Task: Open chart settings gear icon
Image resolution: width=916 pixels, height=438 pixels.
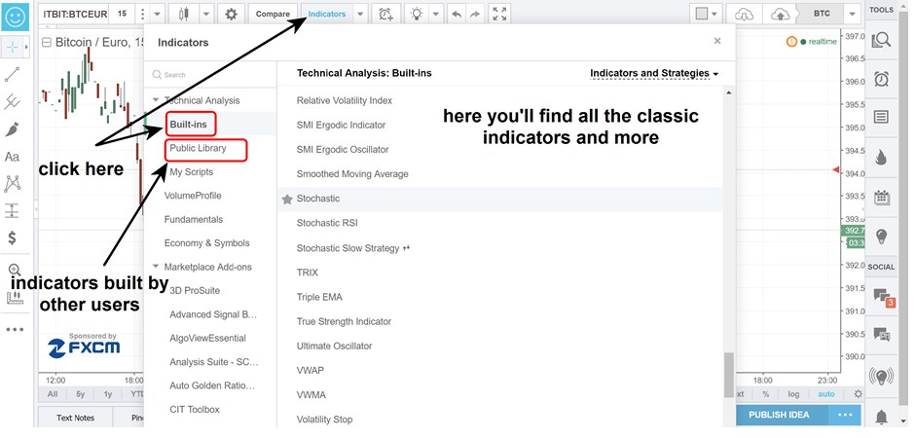Action: 231,14
